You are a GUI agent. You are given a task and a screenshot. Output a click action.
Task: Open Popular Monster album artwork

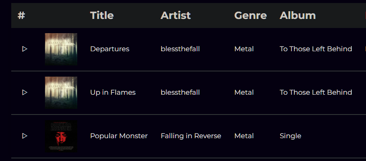61,136
